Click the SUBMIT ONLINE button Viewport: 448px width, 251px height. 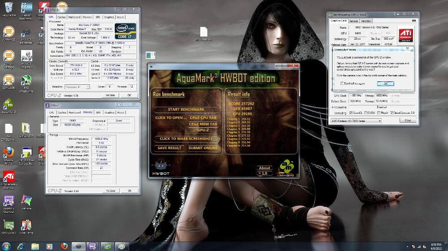click(203, 148)
